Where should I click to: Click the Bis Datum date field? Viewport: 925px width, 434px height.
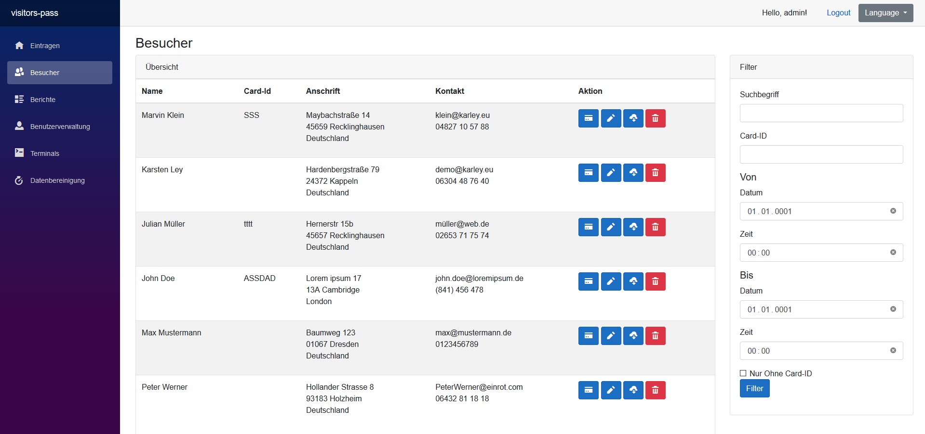[821, 309]
